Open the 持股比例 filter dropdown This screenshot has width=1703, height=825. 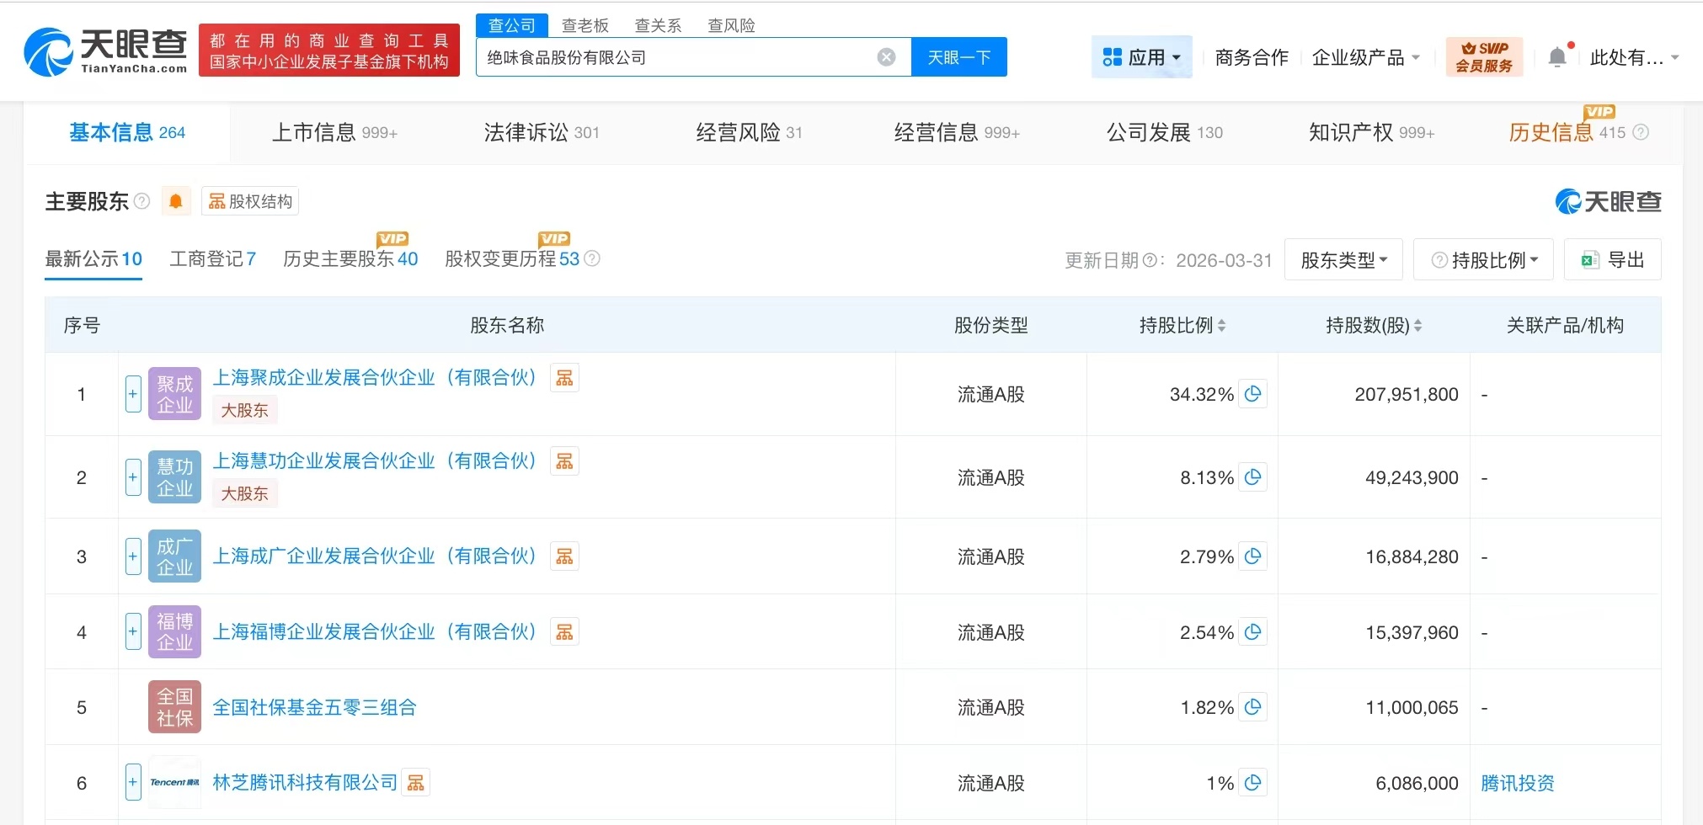[1483, 259]
